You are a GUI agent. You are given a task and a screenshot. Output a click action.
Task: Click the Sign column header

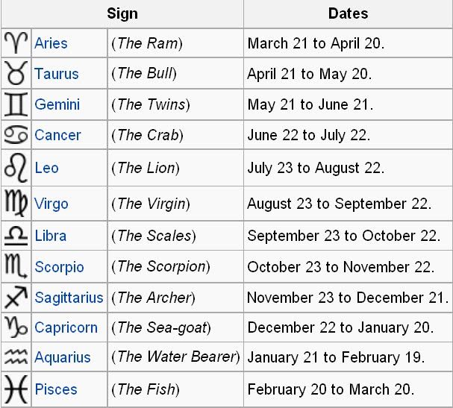(x=122, y=13)
